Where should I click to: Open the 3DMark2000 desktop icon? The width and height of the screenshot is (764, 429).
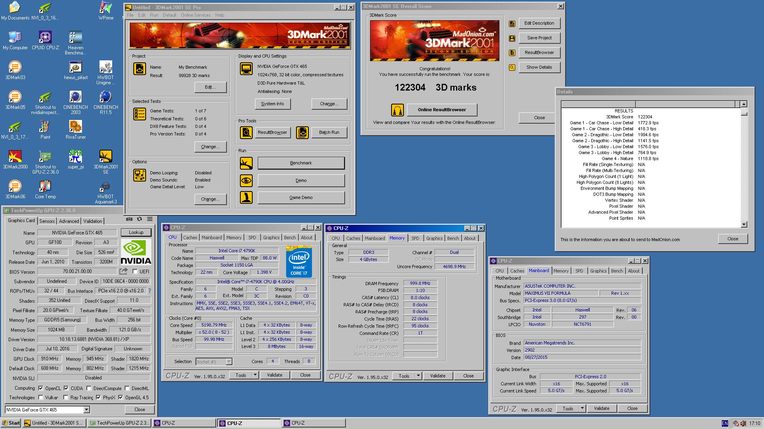click(15, 160)
